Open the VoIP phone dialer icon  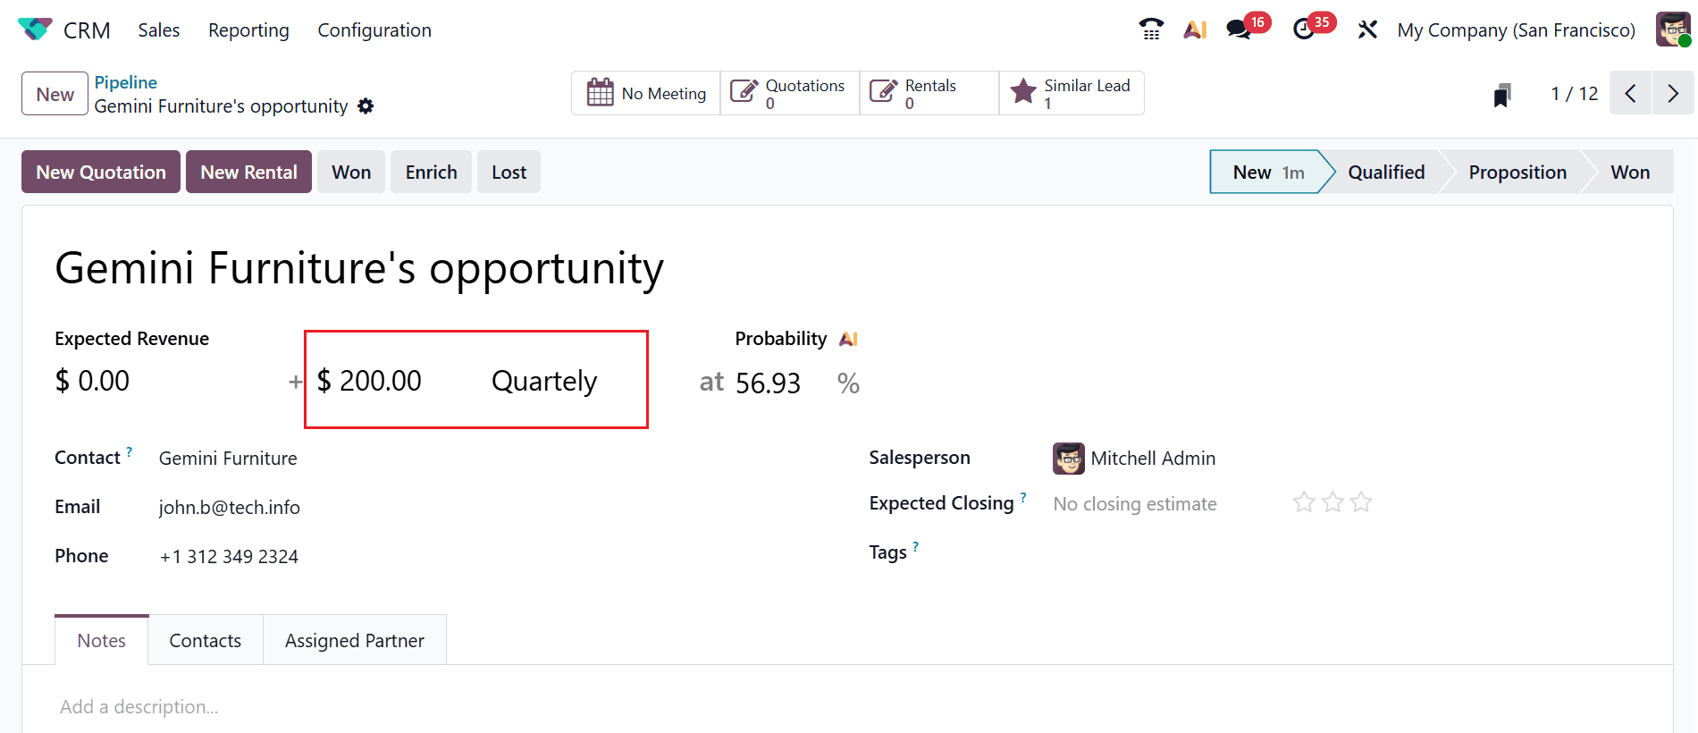point(1151,29)
